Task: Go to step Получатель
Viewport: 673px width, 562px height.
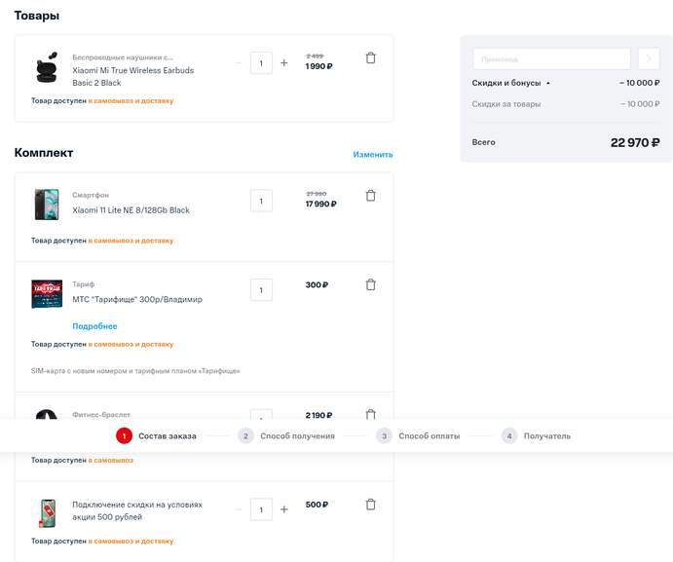Action: pos(546,436)
